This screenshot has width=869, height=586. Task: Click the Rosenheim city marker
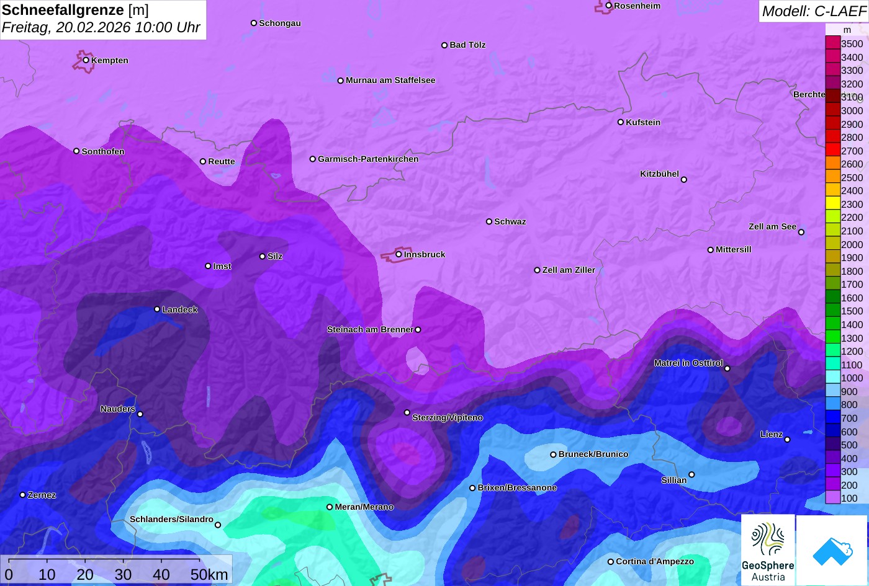[609, 6]
